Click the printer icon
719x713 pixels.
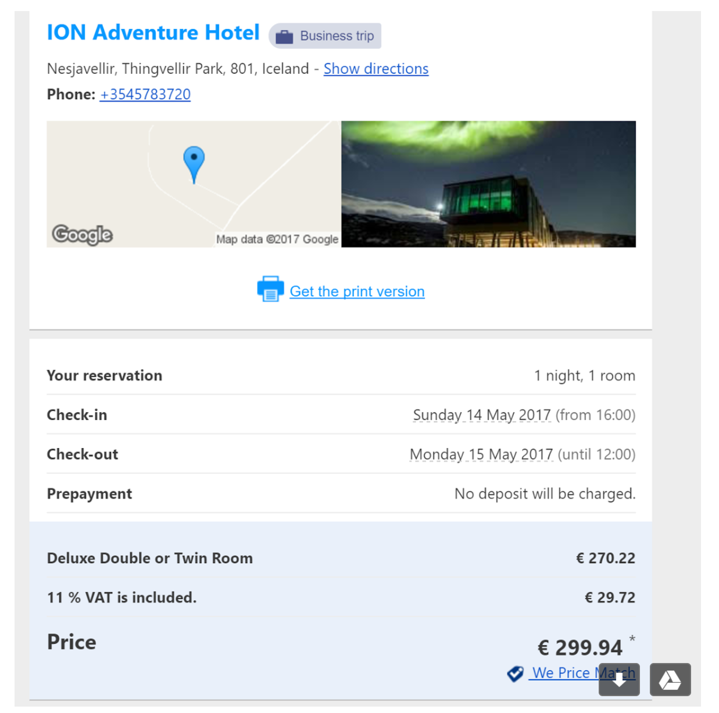[270, 289]
